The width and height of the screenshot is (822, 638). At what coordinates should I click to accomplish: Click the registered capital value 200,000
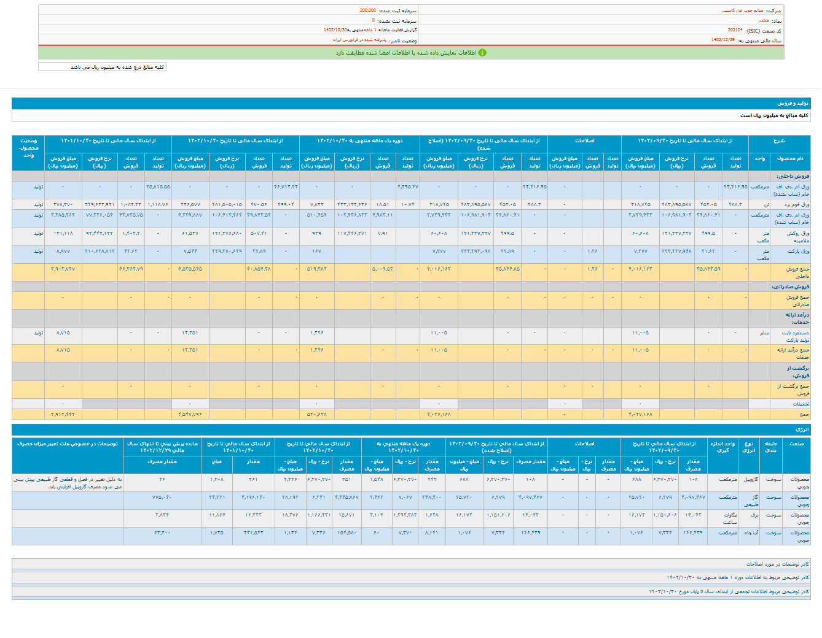pos(368,10)
